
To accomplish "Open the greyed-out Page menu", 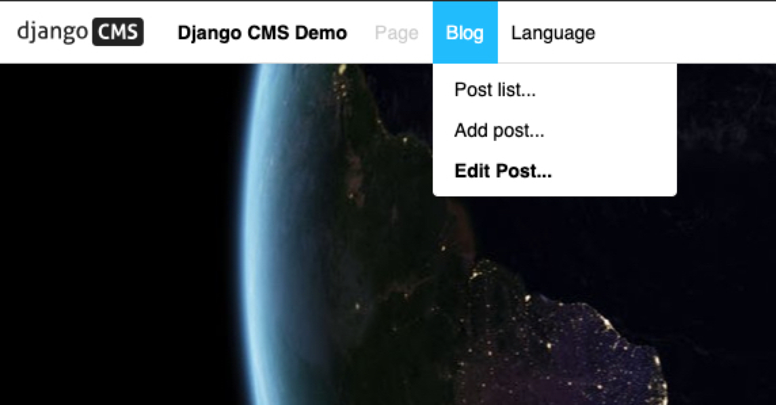I will tap(396, 33).
